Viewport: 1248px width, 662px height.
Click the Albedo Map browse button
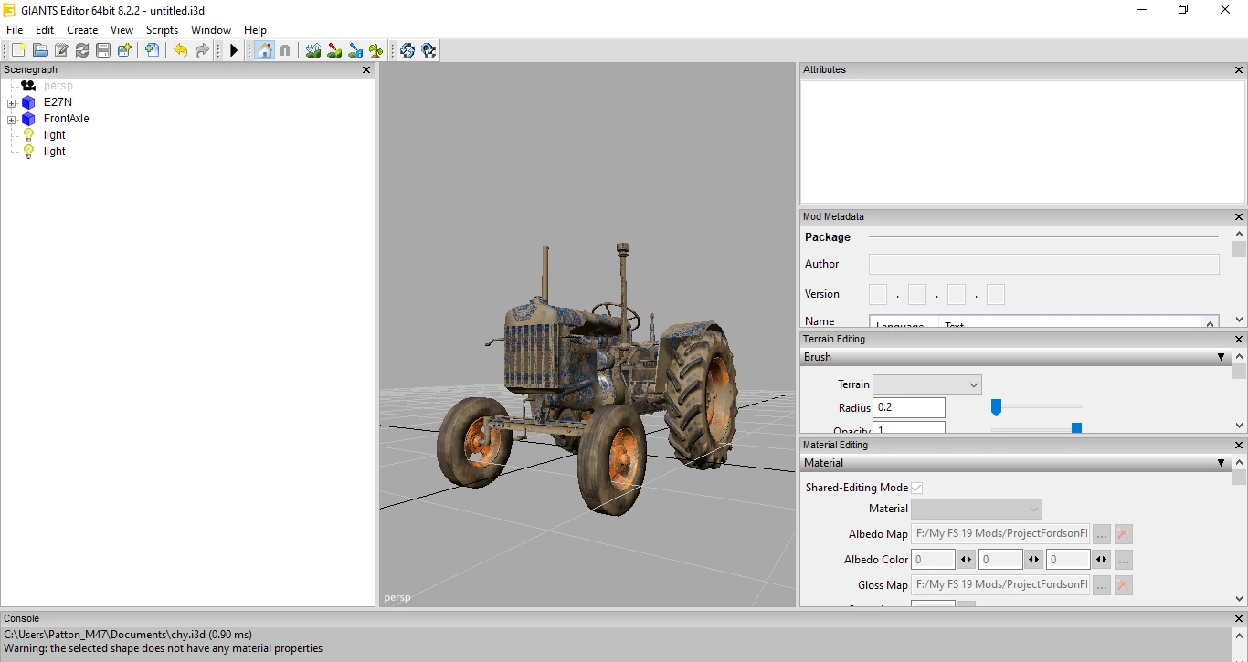(x=1102, y=534)
